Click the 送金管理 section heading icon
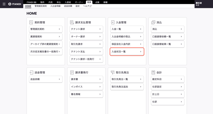The image size is (213, 114). pos(31,73)
